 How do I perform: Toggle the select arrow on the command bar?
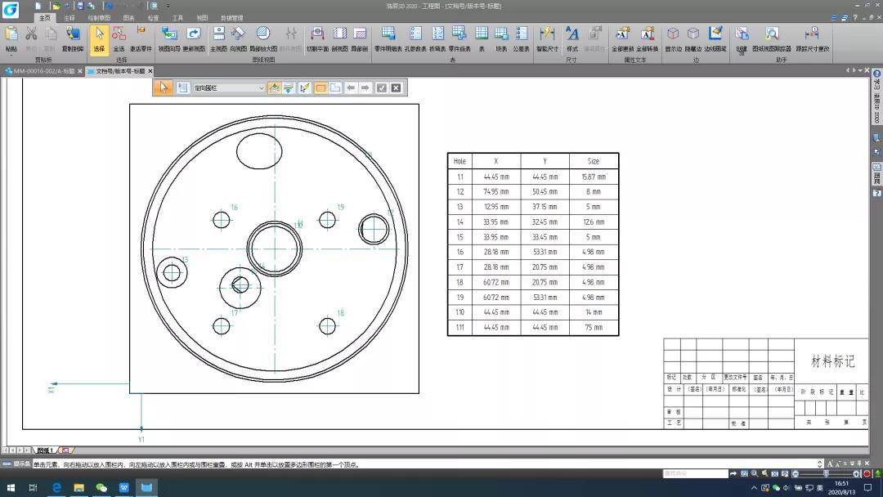164,87
